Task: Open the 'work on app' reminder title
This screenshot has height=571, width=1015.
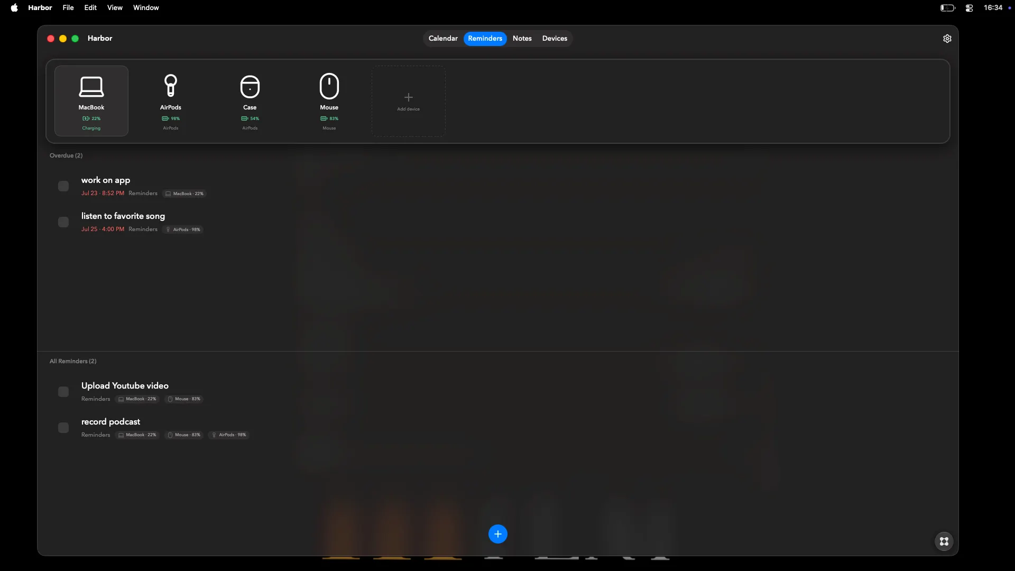Action: [x=106, y=180]
